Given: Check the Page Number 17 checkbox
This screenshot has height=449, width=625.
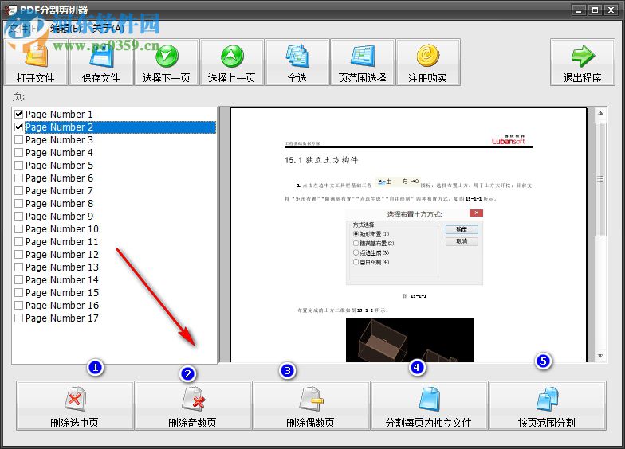Looking at the screenshot, I should click(x=19, y=318).
